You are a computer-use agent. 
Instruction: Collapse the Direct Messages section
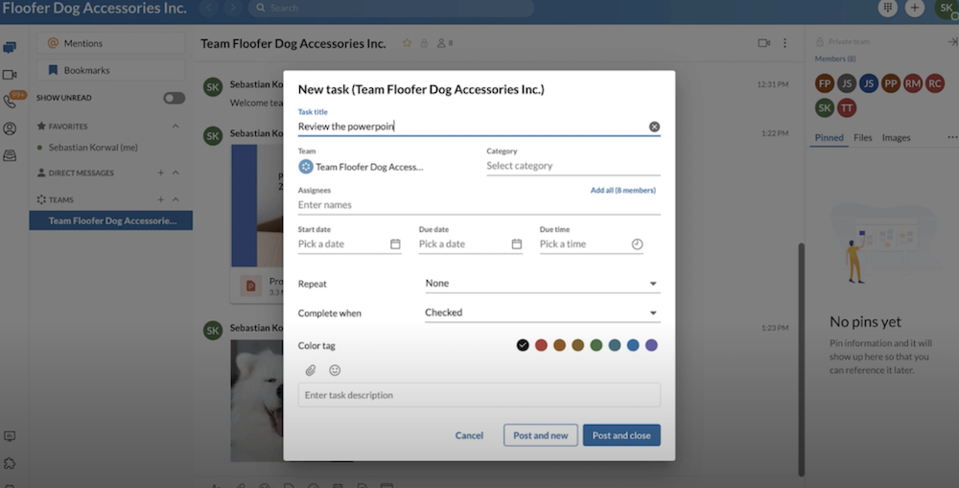175,174
